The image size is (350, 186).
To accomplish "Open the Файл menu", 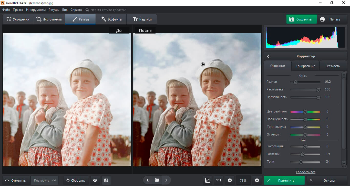I will (x=6, y=10).
